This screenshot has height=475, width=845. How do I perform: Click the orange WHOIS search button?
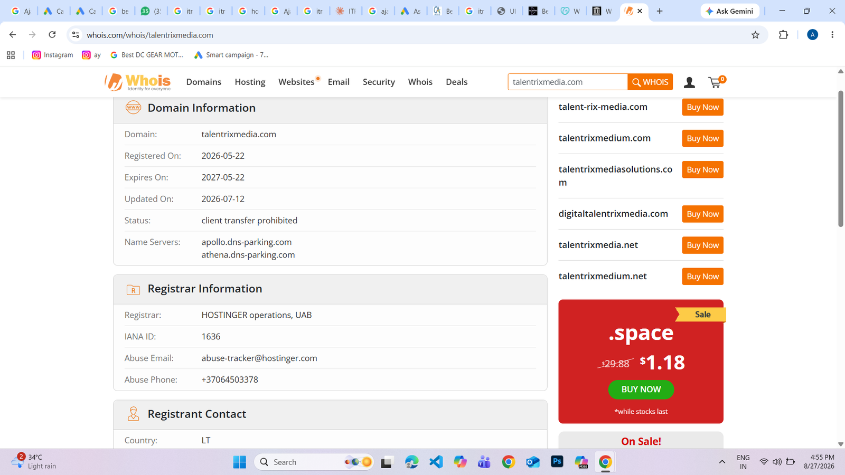(x=650, y=82)
